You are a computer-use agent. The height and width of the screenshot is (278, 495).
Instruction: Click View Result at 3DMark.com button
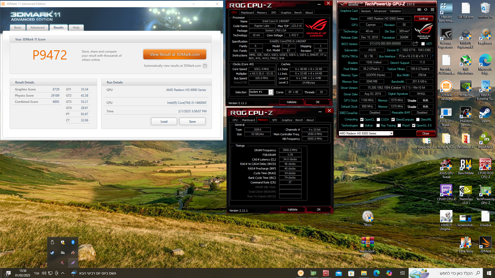(x=175, y=55)
